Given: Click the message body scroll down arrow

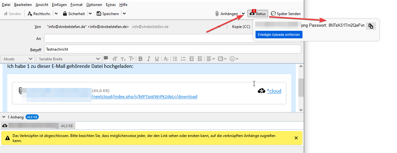Looking at the screenshot, I should (x=301, y=110).
